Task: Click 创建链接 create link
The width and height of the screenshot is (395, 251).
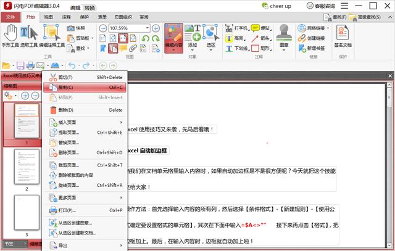Action: [311, 38]
